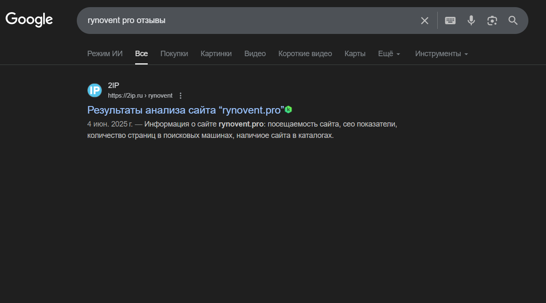This screenshot has height=303, width=546.
Task: Click the 2IP site favicon
Action: click(94, 90)
